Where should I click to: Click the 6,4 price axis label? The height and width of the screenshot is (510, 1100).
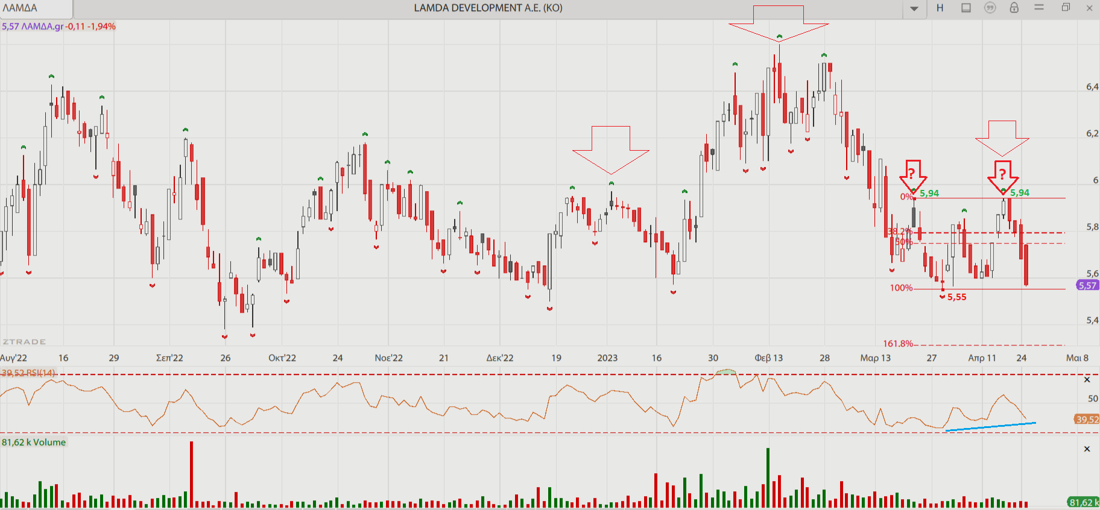[1092, 87]
